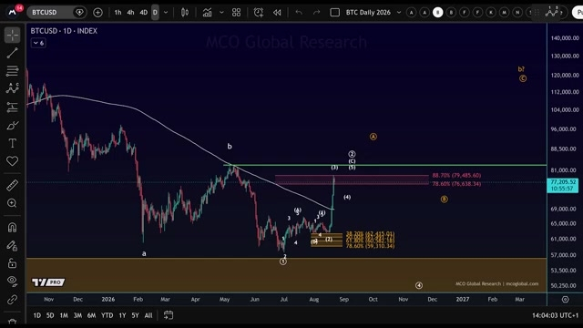Set range to 1M
The height and width of the screenshot is (328, 583).
point(64,315)
